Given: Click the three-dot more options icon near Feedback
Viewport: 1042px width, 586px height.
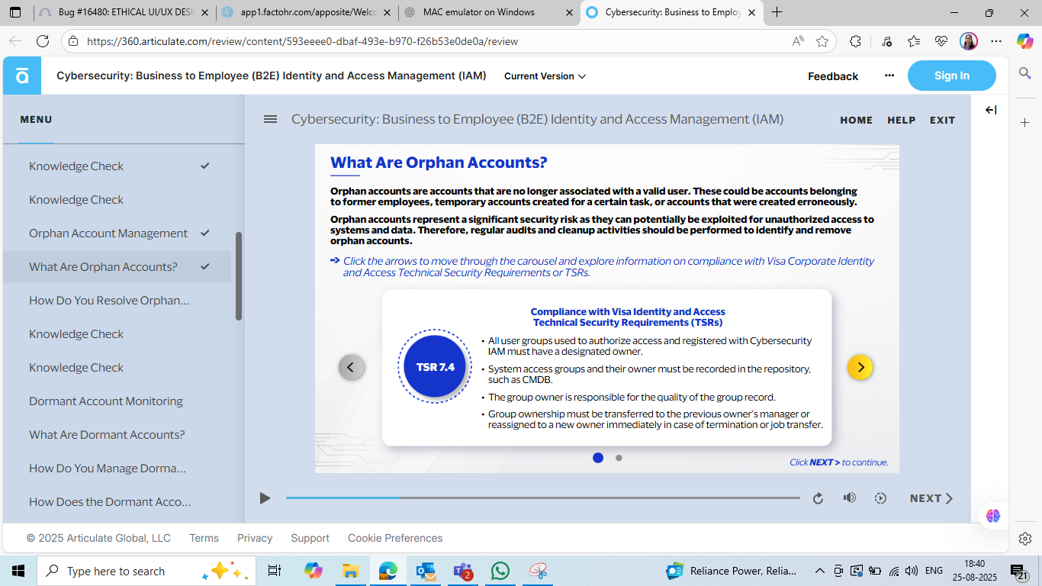Looking at the screenshot, I should coord(889,76).
